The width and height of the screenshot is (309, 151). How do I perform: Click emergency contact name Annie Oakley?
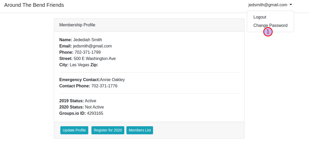click(112, 80)
